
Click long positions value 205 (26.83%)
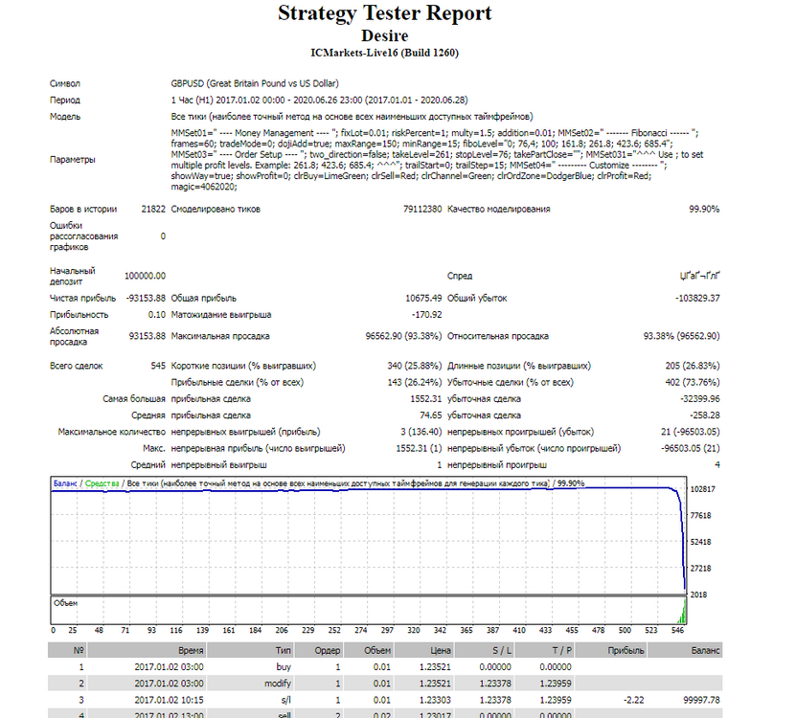pyautogui.click(x=693, y=366)
